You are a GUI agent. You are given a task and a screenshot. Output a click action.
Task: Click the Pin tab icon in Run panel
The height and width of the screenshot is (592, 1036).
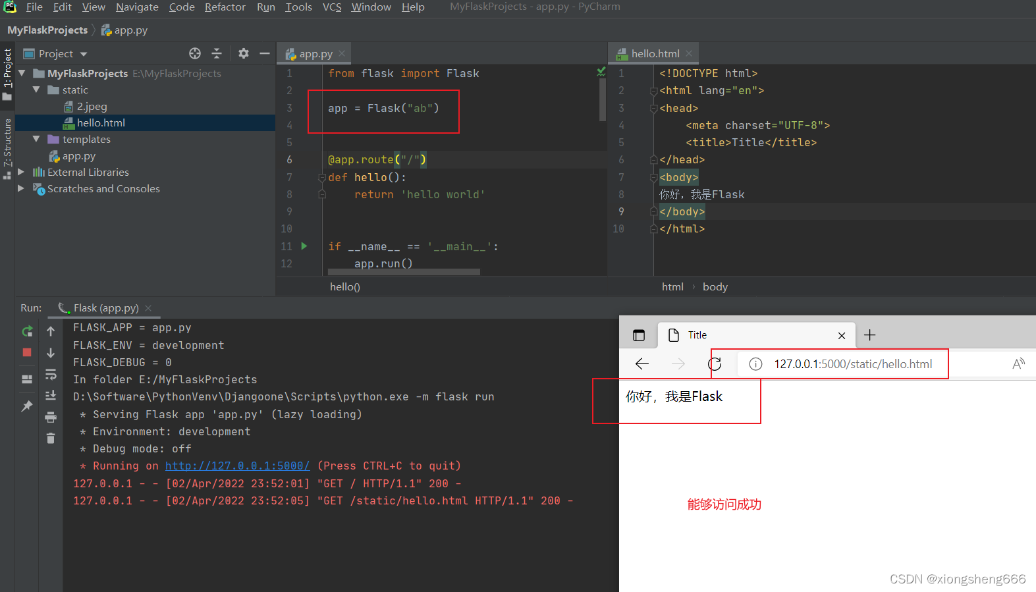27,406
